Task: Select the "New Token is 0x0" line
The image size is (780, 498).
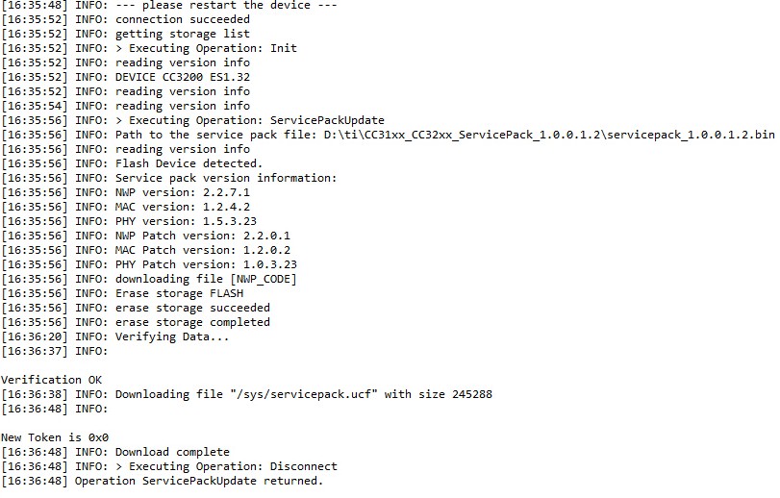Action: 54,437
